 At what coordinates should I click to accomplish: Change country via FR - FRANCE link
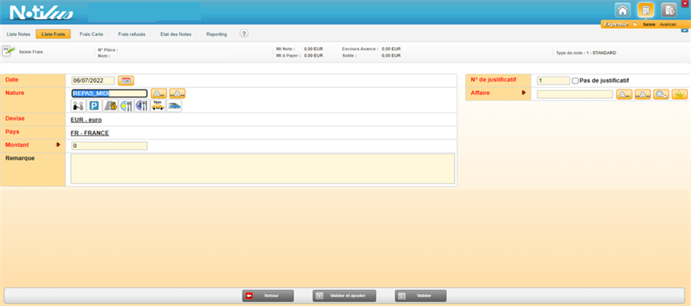pos(90,133)
